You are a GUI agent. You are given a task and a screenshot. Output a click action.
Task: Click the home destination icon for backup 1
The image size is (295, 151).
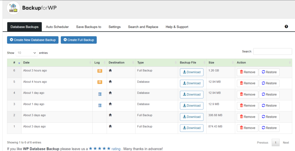(x=110, y=126)
